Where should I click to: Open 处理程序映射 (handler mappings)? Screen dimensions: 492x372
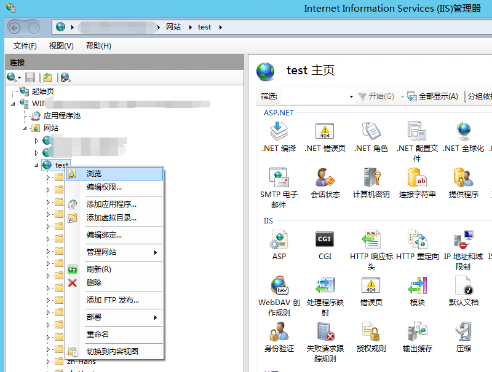325,286
